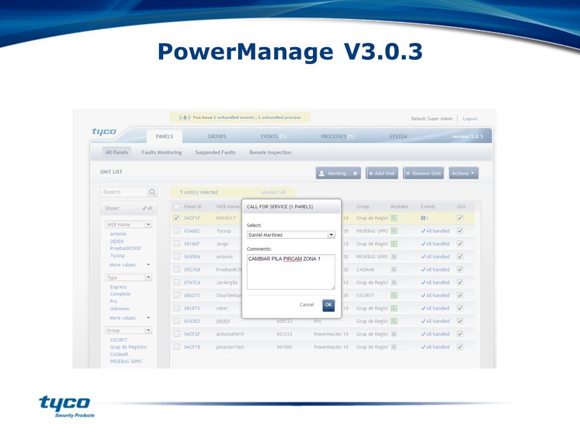This screenshot has height=435, width=580.
Task: Click the Show all filter toggle
Action: coord(147,208)
